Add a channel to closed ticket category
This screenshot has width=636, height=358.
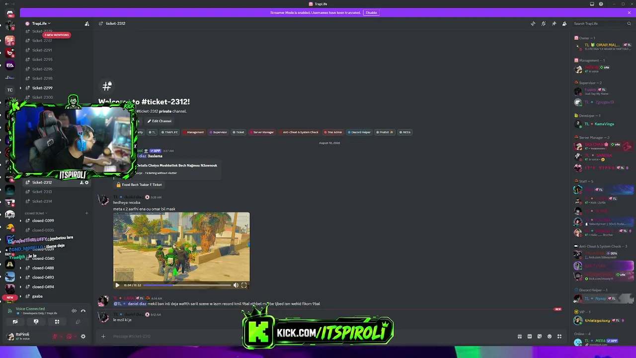point(86,213)
